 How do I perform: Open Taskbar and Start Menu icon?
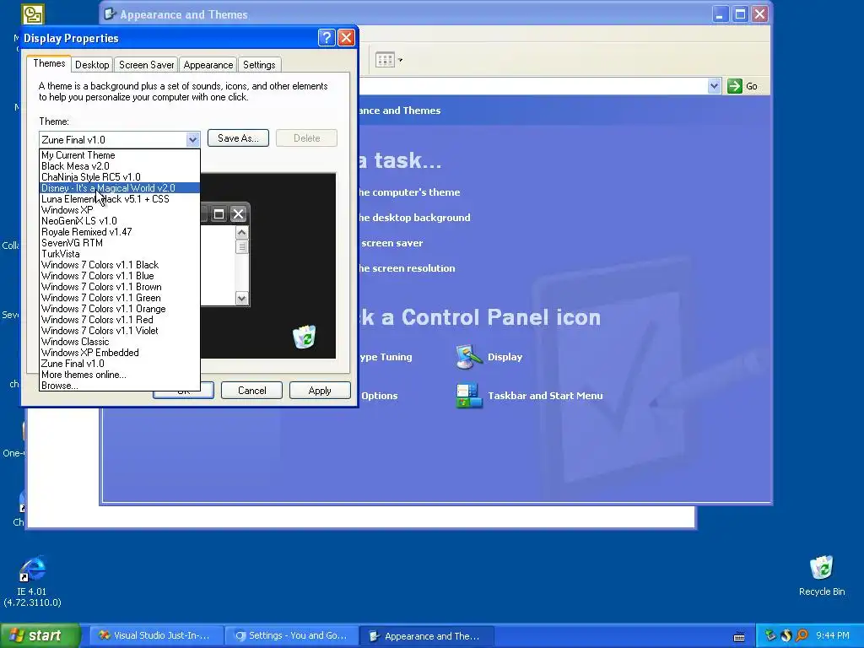coord(469,396)
